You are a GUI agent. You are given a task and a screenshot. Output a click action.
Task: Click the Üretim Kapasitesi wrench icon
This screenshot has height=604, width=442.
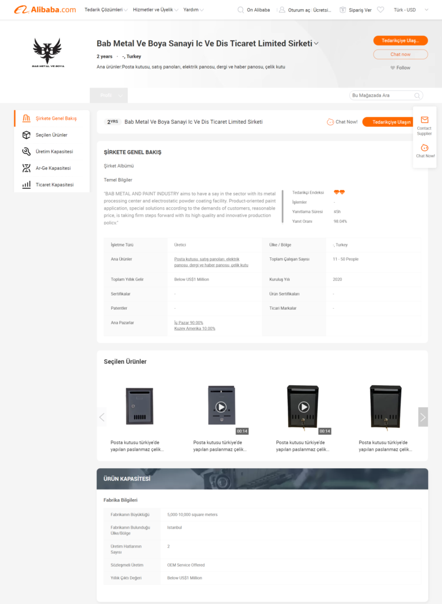[26, 151]
